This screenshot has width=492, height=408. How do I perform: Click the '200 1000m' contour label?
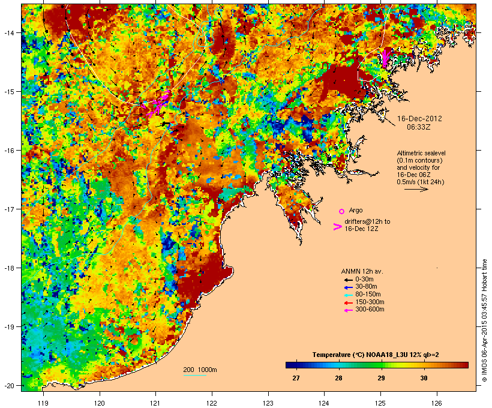pyautogui.click(x=200, y=370)
